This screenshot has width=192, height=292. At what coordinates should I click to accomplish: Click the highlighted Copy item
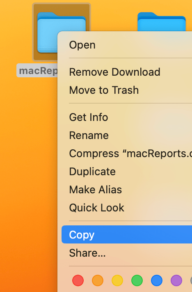click(x=127, y=234)
